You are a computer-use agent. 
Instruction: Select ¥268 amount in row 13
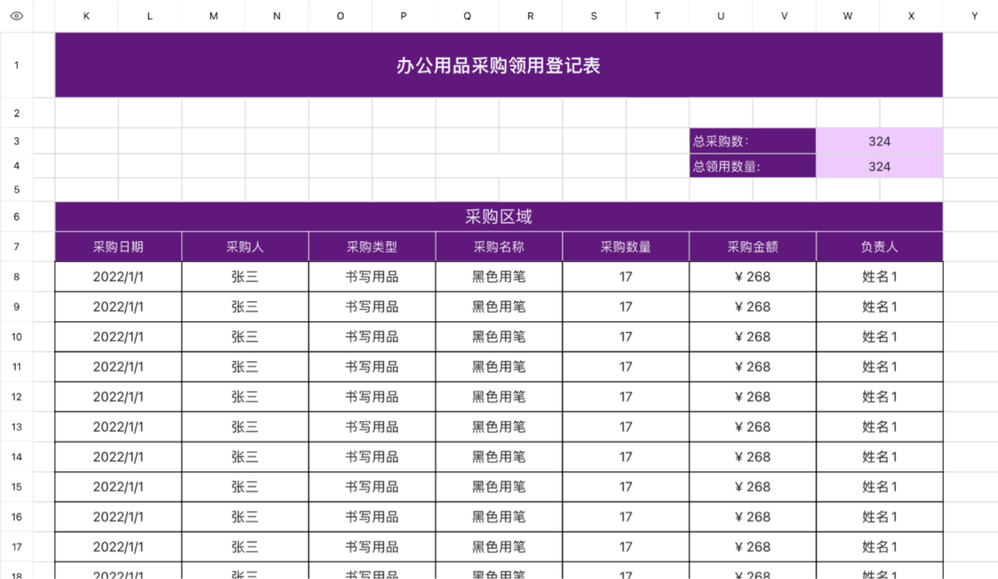pyautogui.click(x=752, y=426)
